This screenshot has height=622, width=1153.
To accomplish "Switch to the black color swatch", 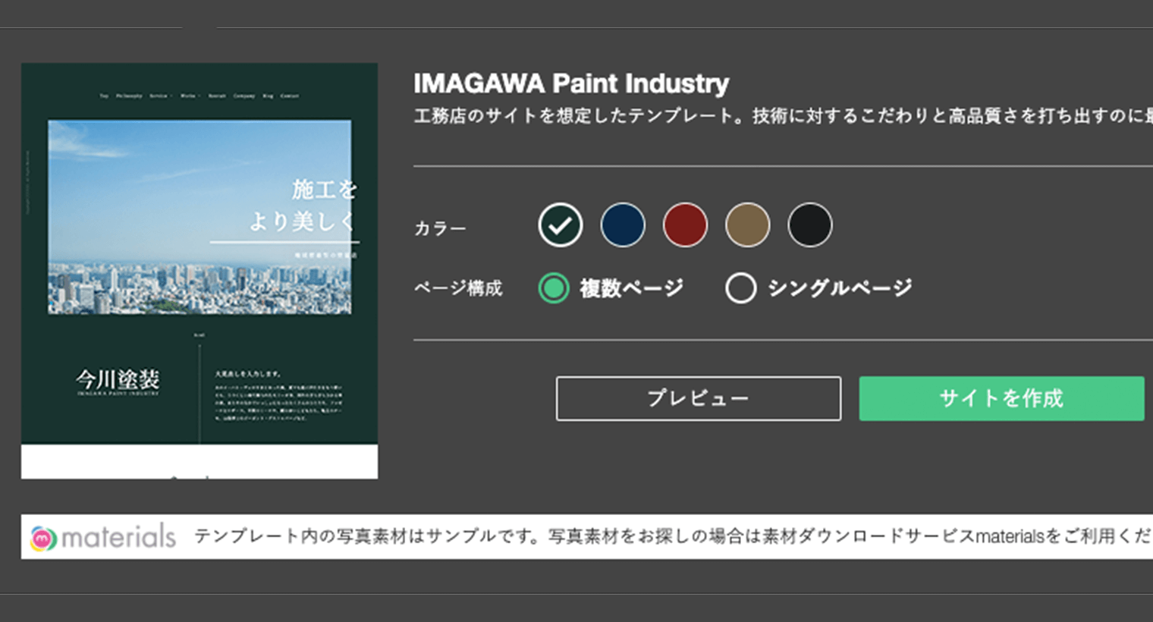I will [809, 225].
